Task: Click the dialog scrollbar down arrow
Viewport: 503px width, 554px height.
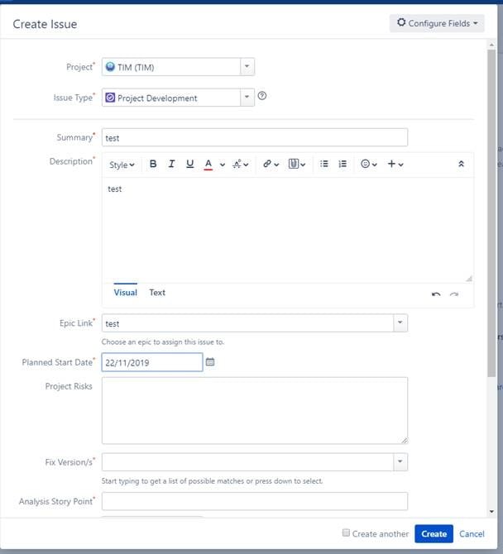Action: click(x=491, y=512)
